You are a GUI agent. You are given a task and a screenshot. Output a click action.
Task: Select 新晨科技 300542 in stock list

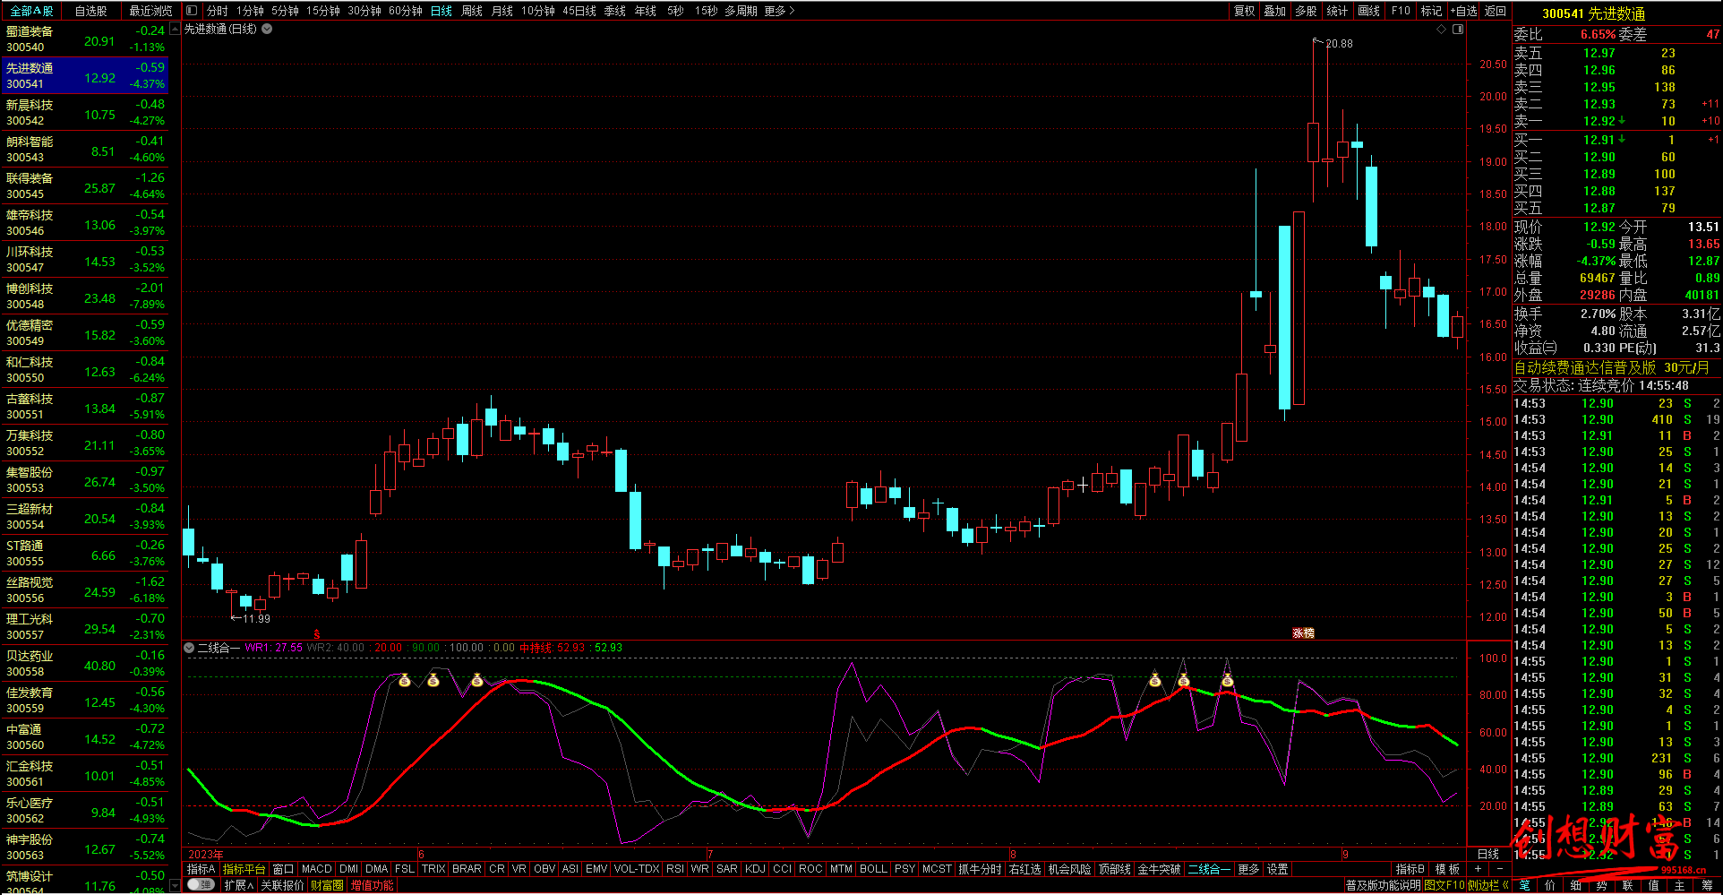click(84, 112)
